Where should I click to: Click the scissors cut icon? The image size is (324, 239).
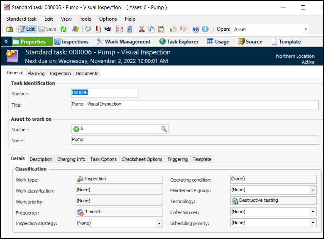point(142,29)
